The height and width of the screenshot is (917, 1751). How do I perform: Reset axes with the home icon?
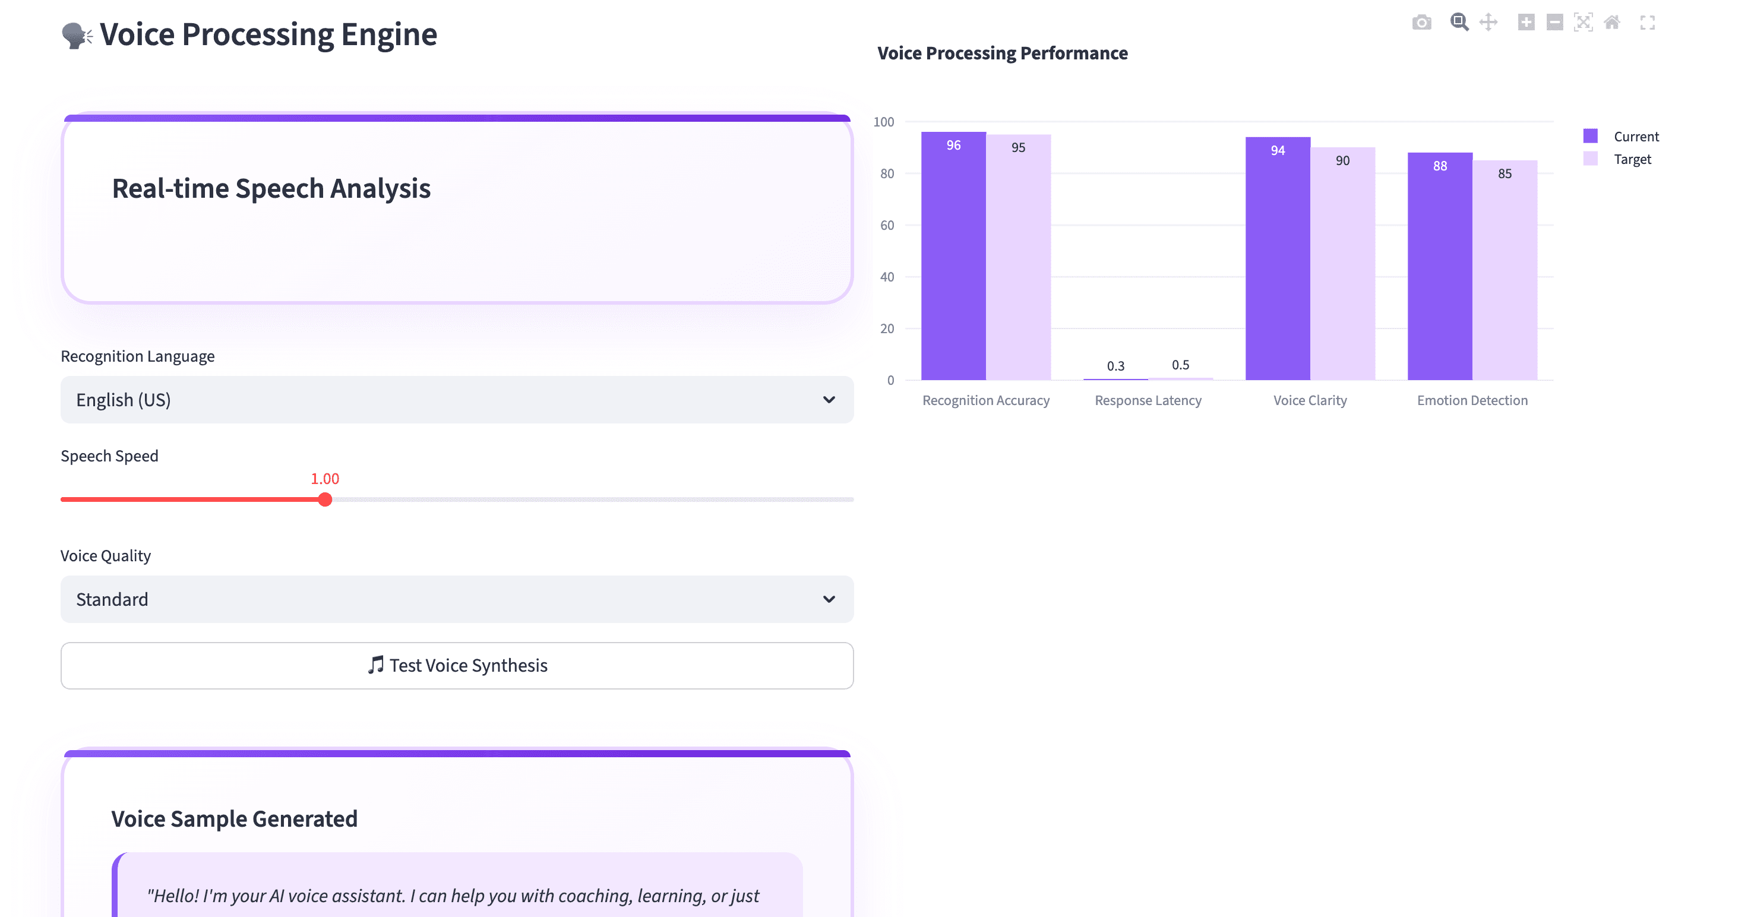tap(1611, 23)
